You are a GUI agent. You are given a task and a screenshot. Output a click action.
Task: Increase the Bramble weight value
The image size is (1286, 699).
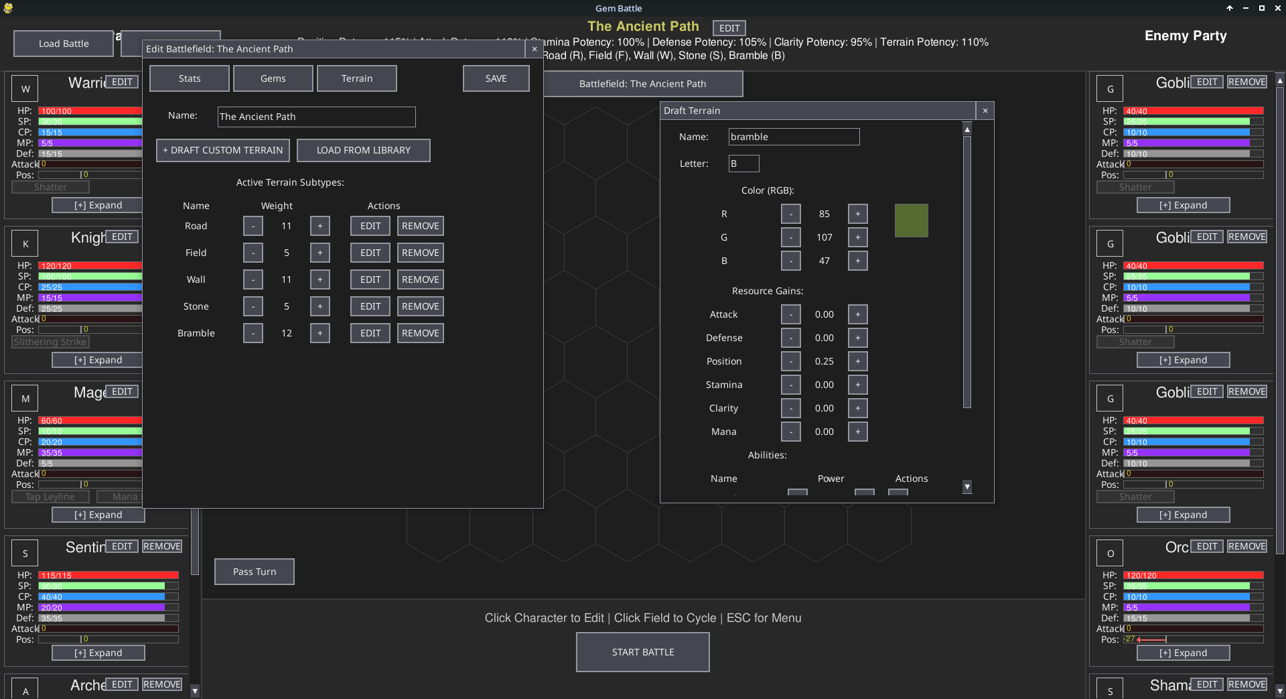(319, 333)
